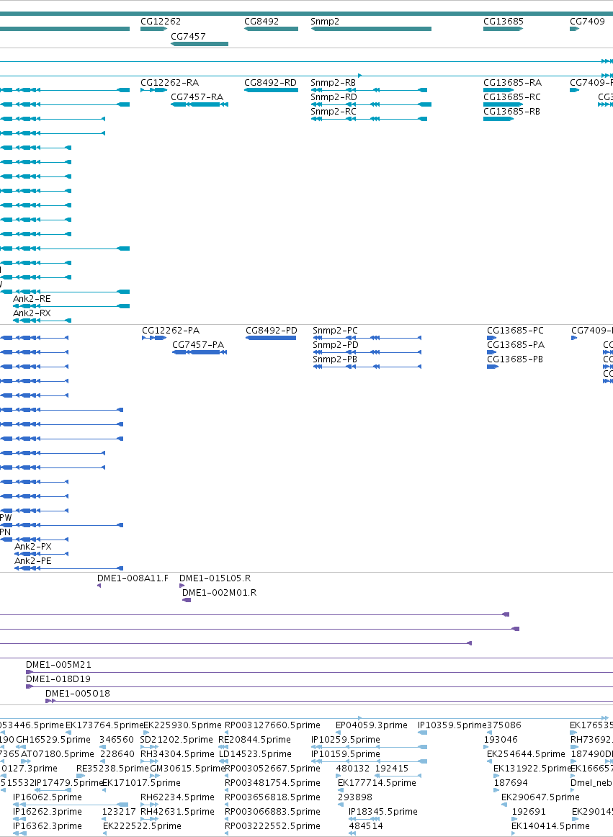Open the CG12262-RA transcript label
This screenshot has width=613, height=837.
(x=169, y=83)
